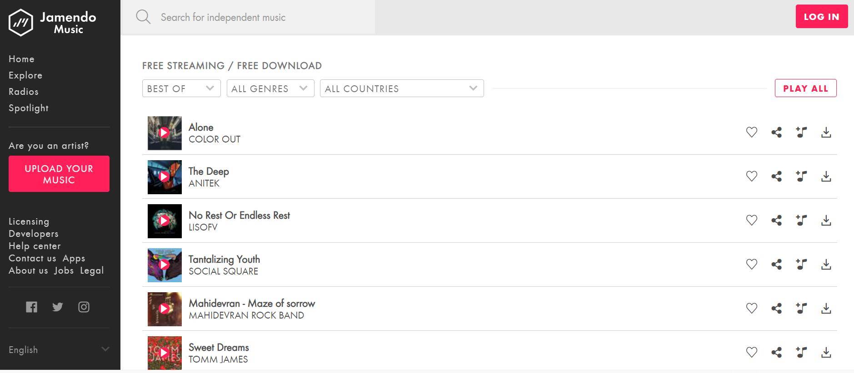The width and height of the screenshot is (854, 373).
Task: Open the Contact us link
Action: point(32,258)
